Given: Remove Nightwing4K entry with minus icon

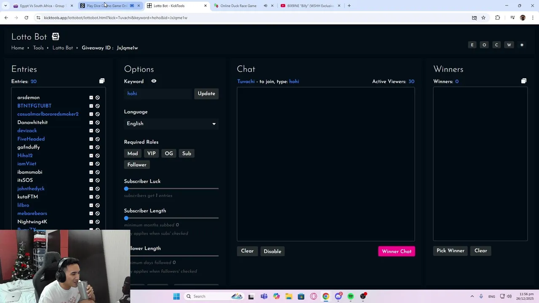Looking at the screenshot, I should [x=91, y=222].
